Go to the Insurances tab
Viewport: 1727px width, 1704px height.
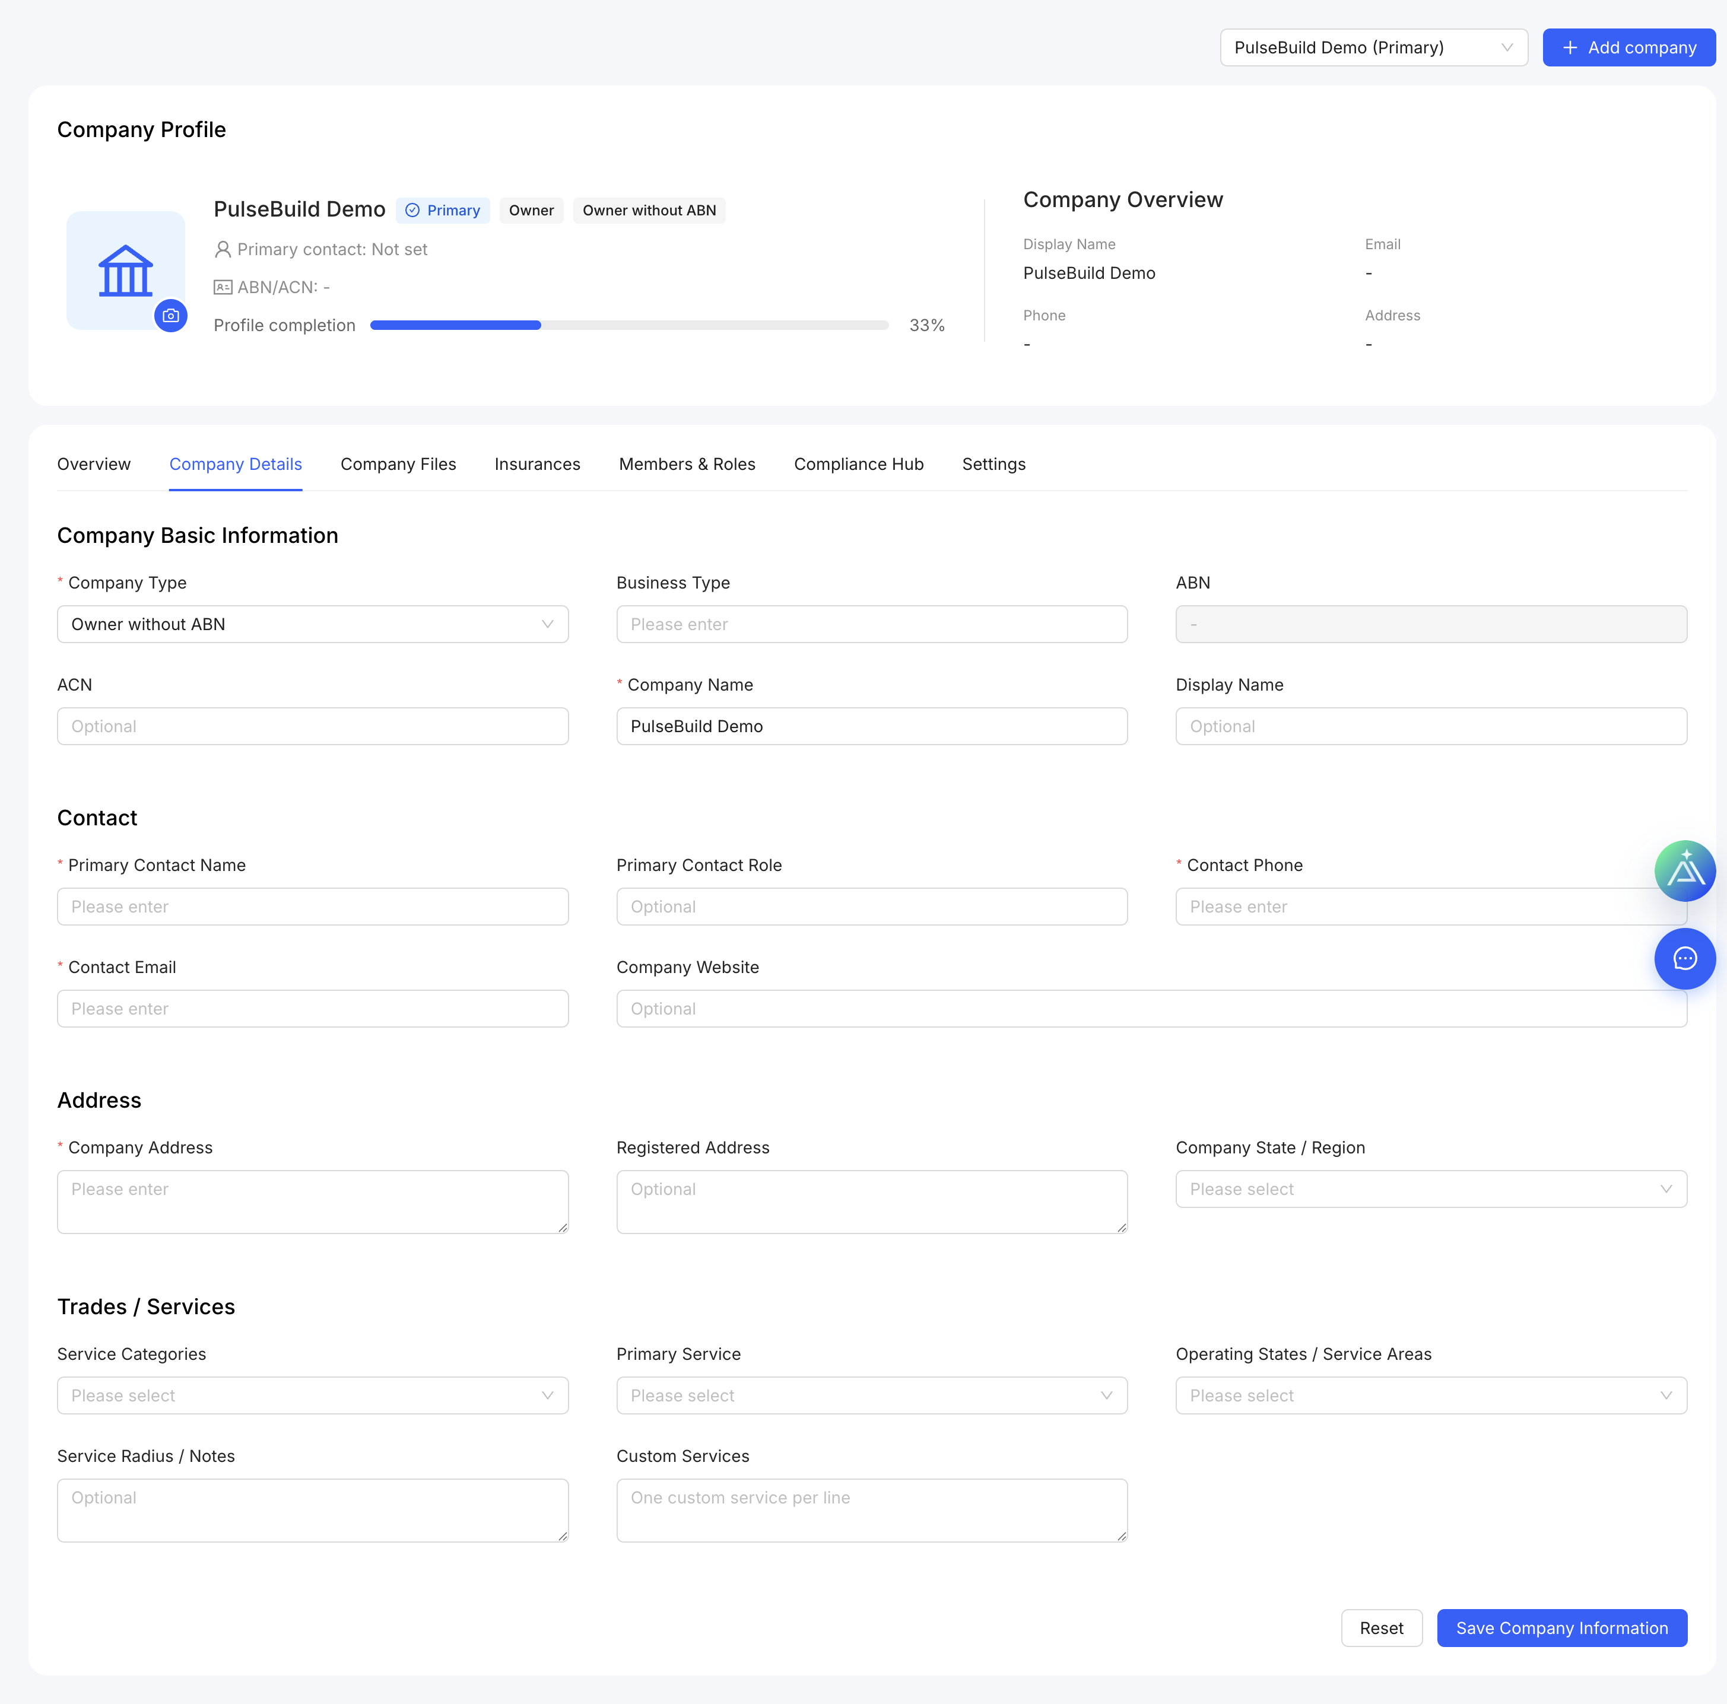point(537,464)
